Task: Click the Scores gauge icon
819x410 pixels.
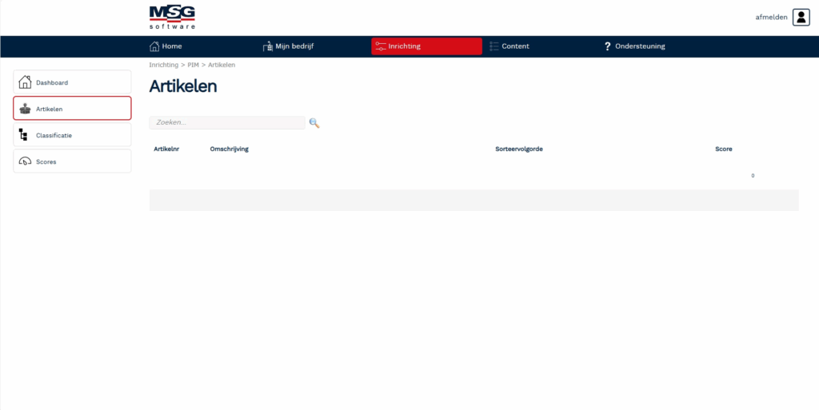Action: click(25, 161)
